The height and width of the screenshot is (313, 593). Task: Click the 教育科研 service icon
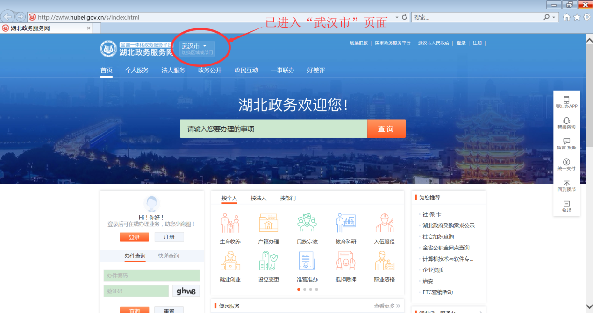coord(346,223)
